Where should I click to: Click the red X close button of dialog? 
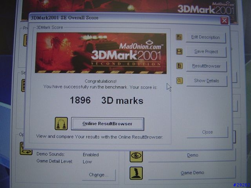[224, 21]
